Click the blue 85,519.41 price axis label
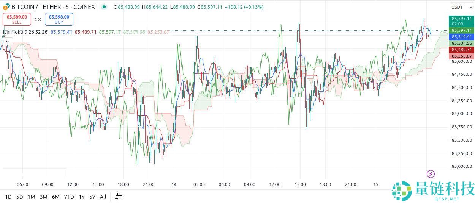The height and width of the screenshot is (203, 475). (x=461, y=37)
